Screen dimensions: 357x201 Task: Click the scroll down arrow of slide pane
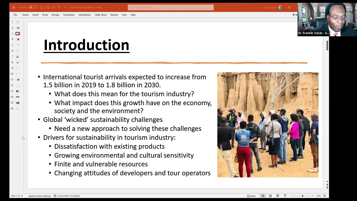[327, 182]
